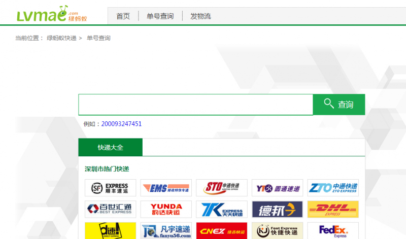Choose TK Express 天天快递 logo
The image size is (406, 239).
click(222, 209)
